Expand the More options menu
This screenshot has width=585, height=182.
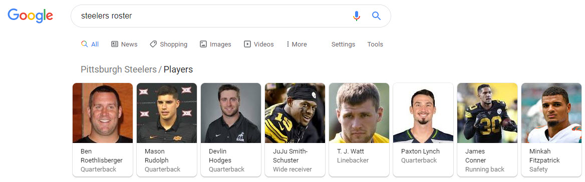(297, 44)
